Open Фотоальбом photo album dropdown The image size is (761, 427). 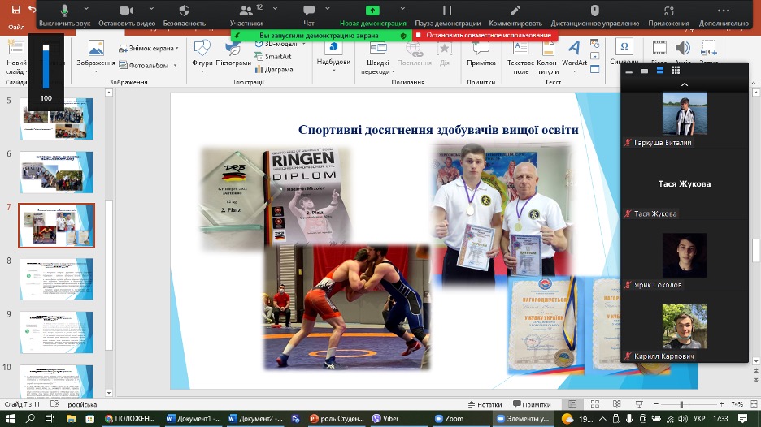click(x=148, y=66)
